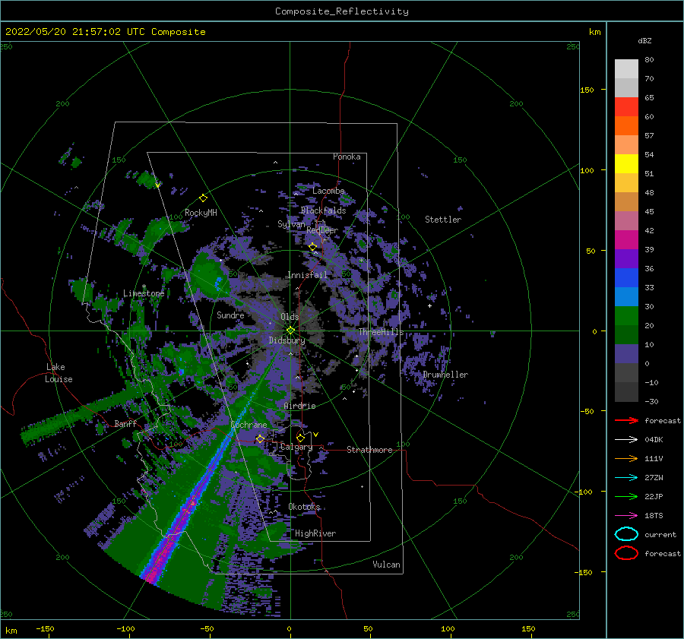
Task: Pick the purple 36-39 dBZ color swatch
Action: 626,259
